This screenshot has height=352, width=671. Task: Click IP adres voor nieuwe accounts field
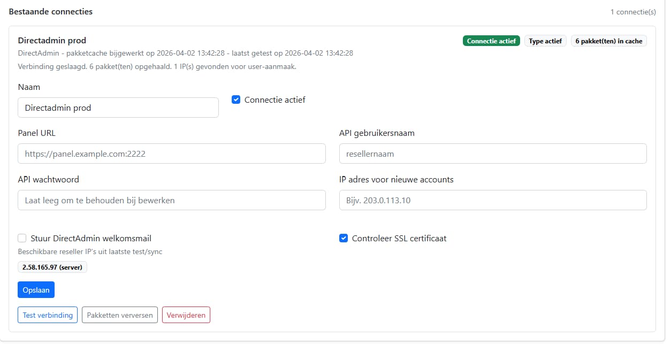coord(493,200)
